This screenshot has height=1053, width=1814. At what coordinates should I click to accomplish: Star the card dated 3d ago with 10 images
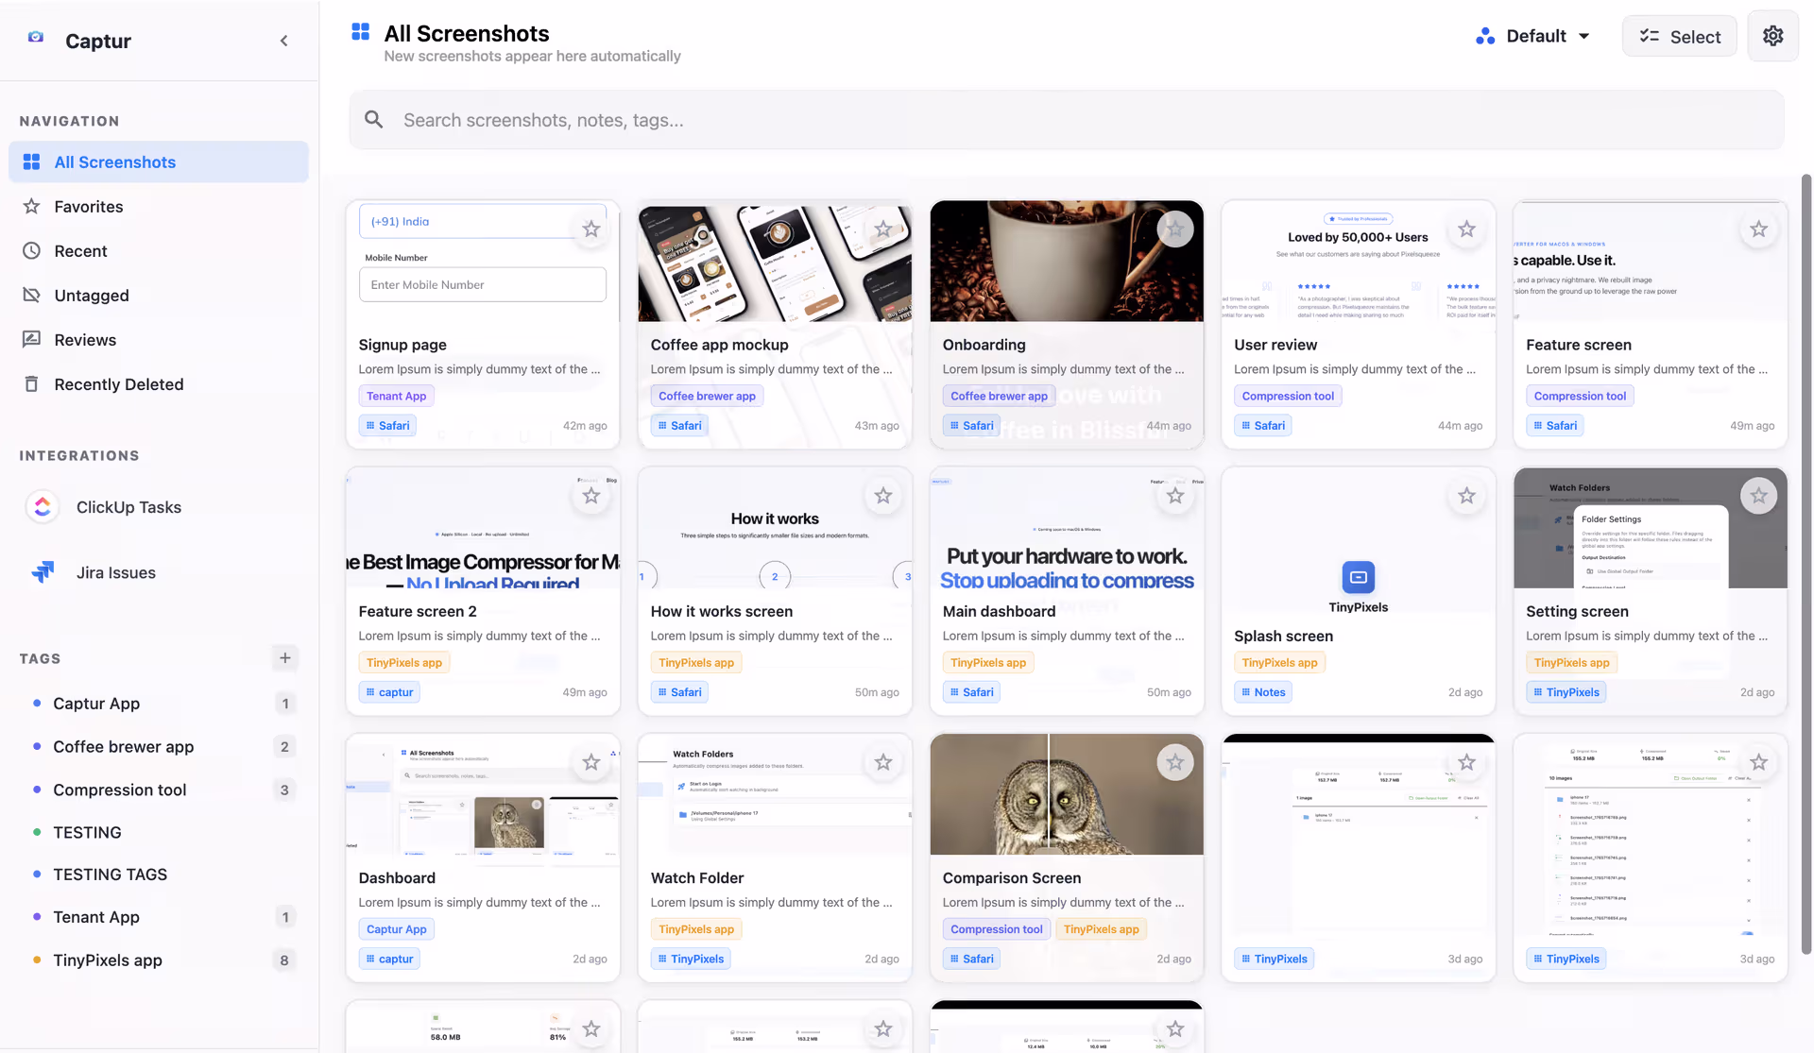pos(1758,761)
